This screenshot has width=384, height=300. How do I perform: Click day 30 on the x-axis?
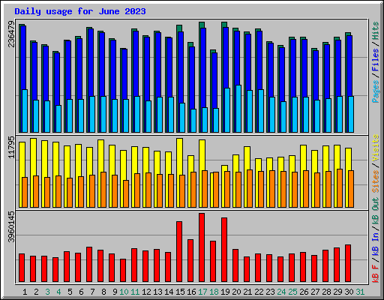click(349, 292)
